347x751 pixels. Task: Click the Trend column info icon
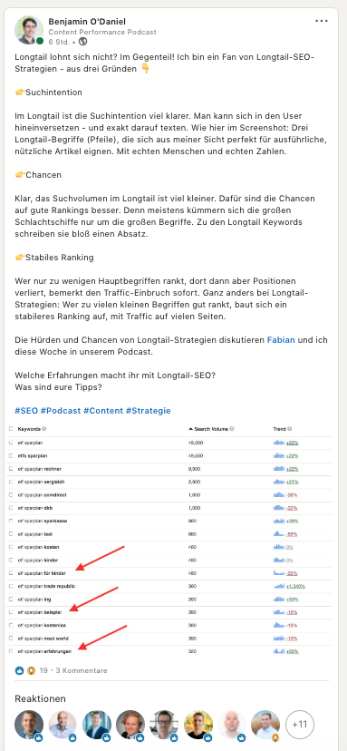tap(290, 429)
